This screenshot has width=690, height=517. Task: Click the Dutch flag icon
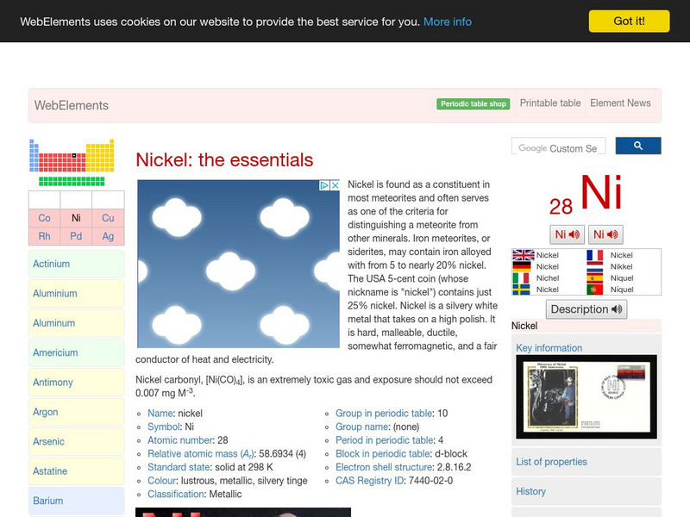pos(595,266)
